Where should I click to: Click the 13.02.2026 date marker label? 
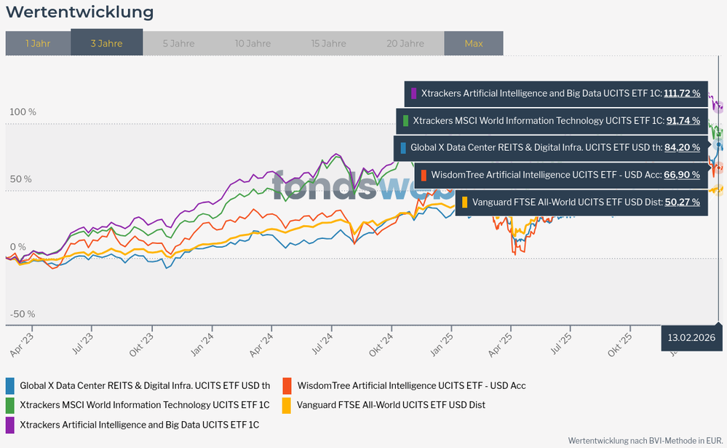click(691, 337)
